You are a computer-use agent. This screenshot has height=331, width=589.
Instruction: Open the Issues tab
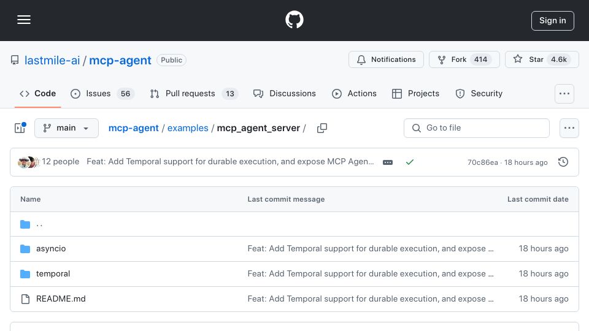pyautogui.click(x=101, y=93)
